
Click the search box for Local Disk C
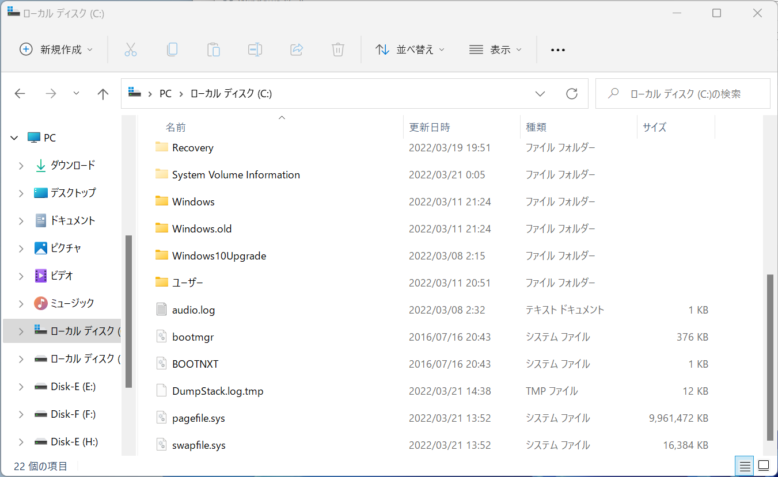tap(683, 94)
